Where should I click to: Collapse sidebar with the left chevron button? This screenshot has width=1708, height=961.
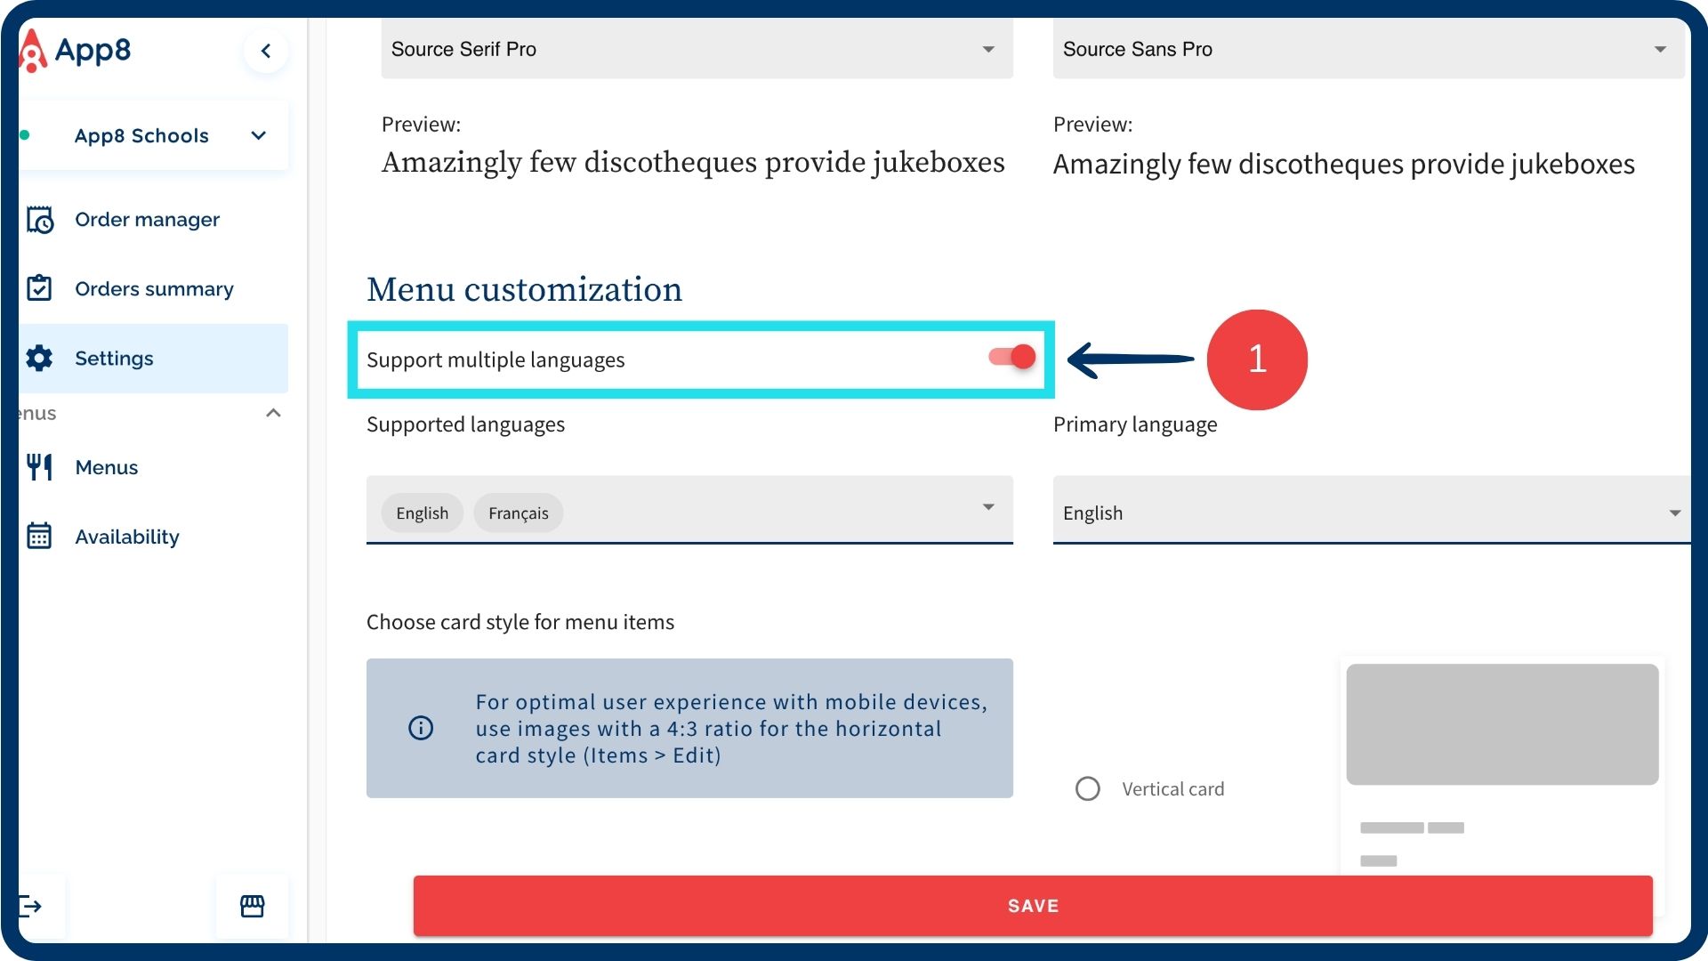point(265,51)
